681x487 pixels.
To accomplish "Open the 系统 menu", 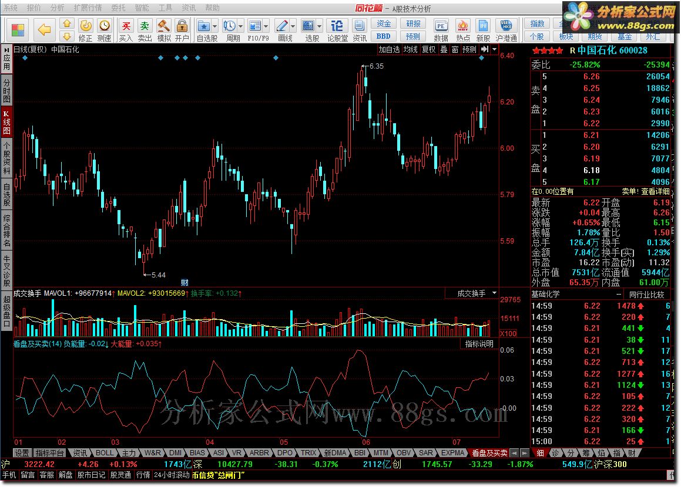I will (11, 8).
